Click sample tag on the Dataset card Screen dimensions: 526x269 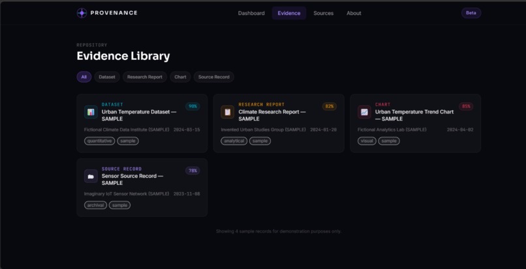click(x=128, y=141)
